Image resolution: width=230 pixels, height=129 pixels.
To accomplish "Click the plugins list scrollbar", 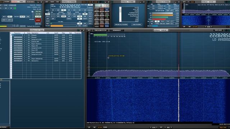I will click(120, 14).
